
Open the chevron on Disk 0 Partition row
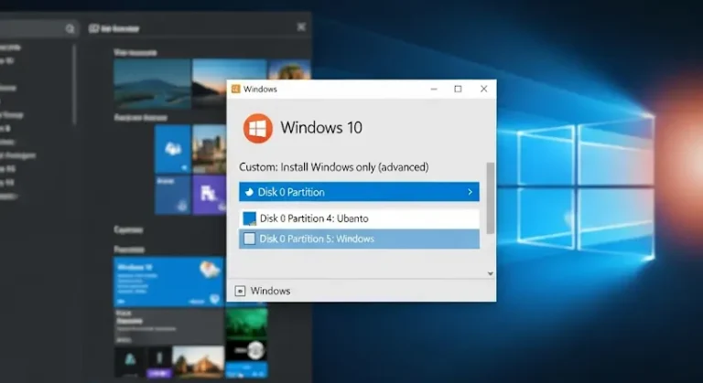(470, 192)
